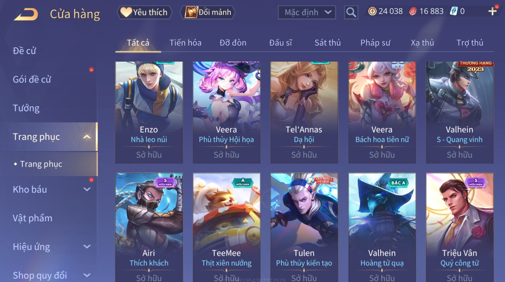Open Tướng in the sidebar
The image size is (505, 282).
pos(26,108)
